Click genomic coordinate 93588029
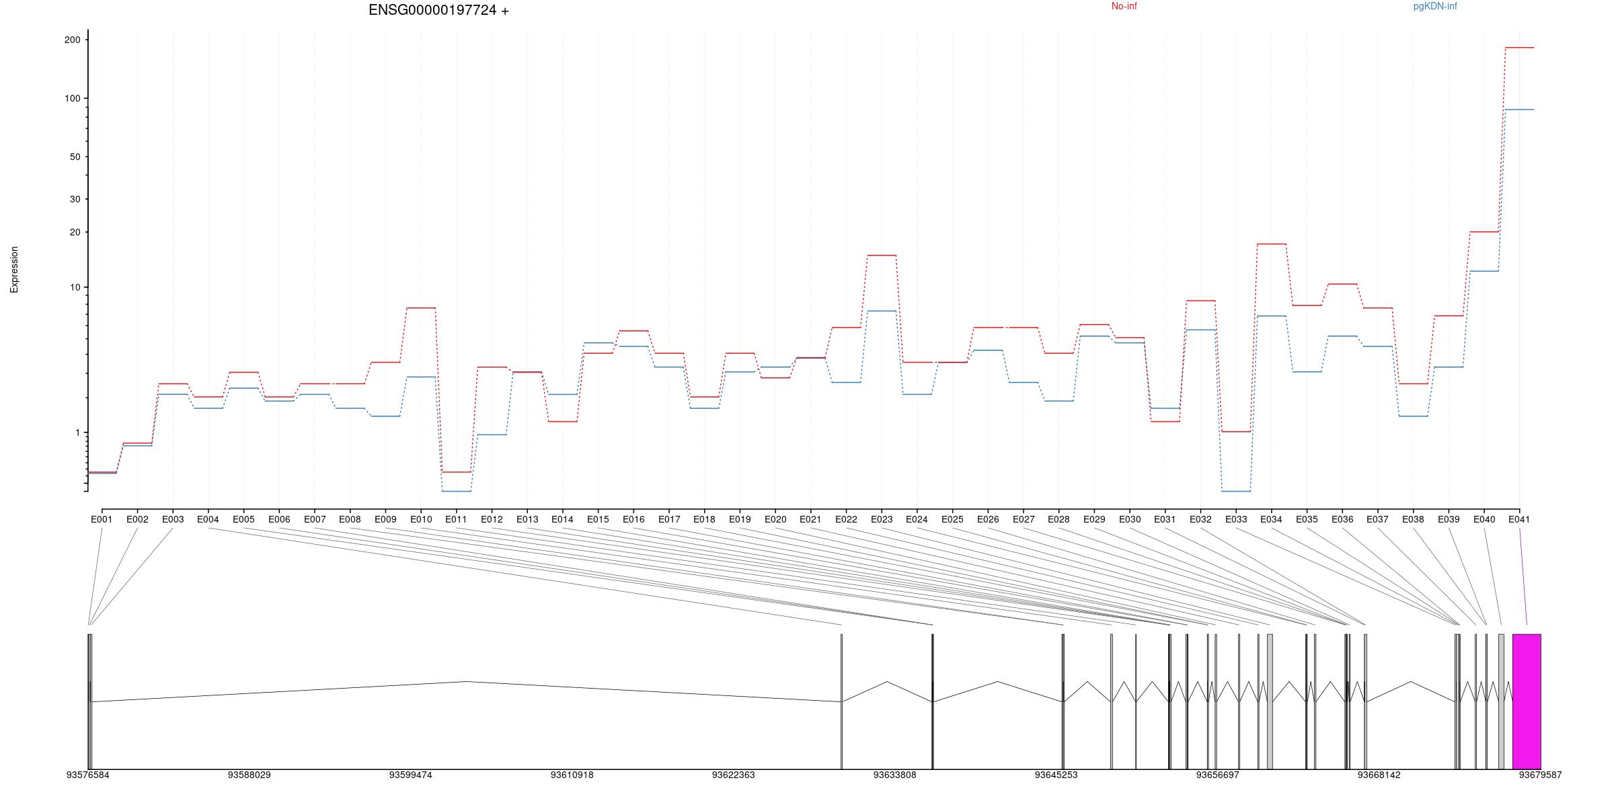1614x807 pixels. click(x=249, y=775)
